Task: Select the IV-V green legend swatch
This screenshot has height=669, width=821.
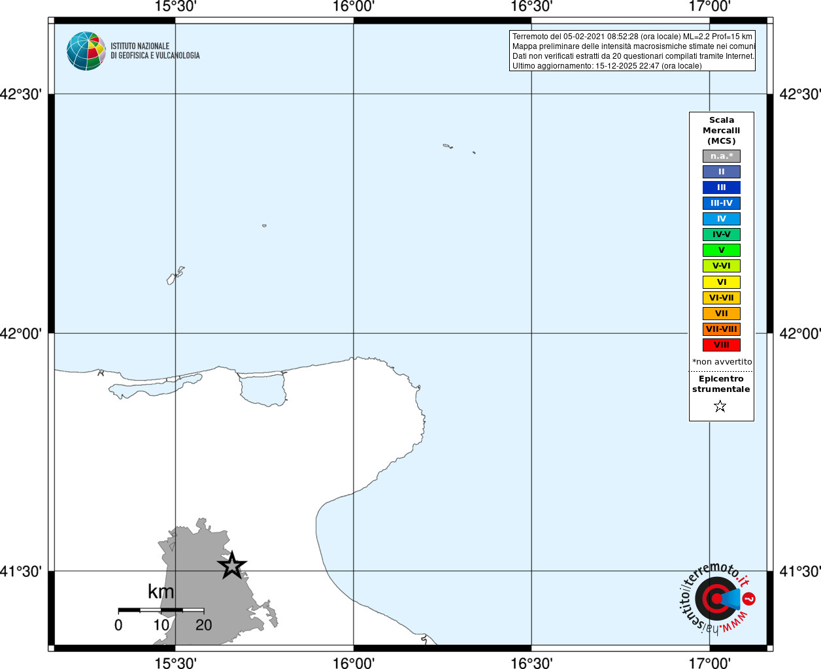Action: tap(721, 235)
